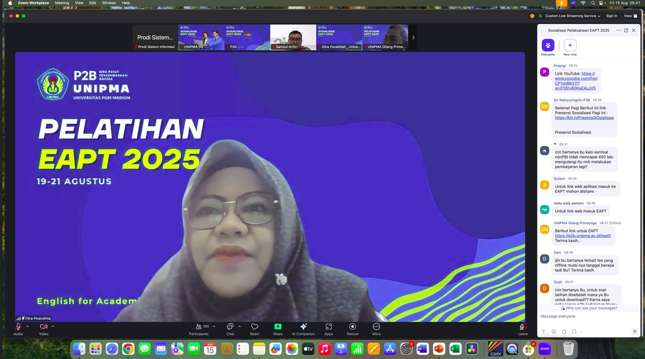Open the Zoom app icon in Dock
Image resolution: width=645 pixels, height=359 pixels.
click(545, 349)
